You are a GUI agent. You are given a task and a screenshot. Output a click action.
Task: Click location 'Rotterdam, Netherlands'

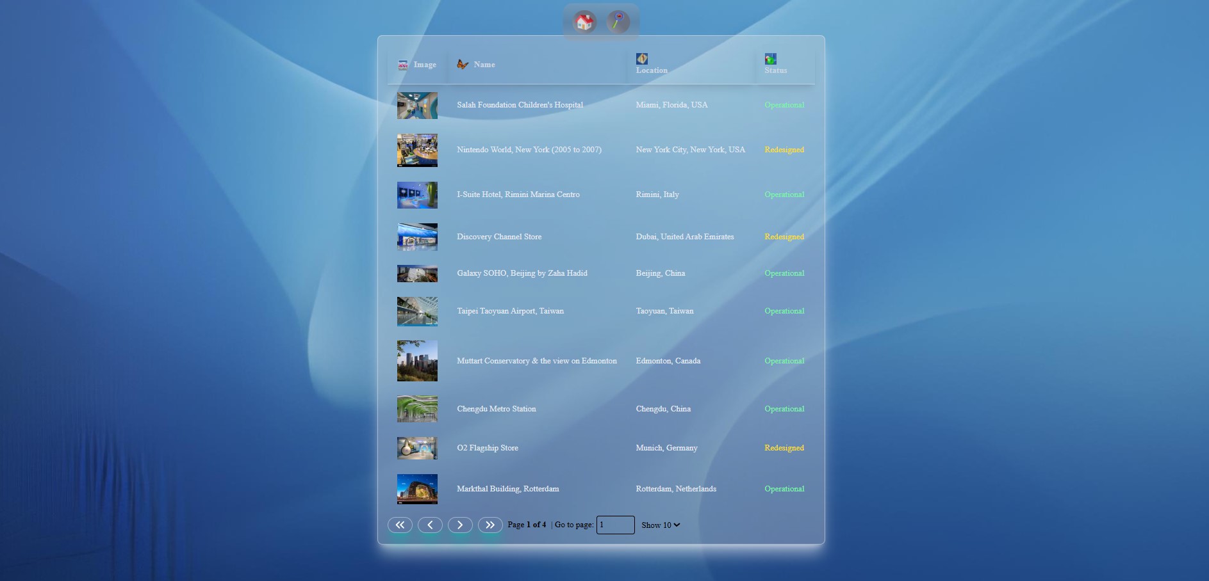pyautogui.click(x=676, y=489)
